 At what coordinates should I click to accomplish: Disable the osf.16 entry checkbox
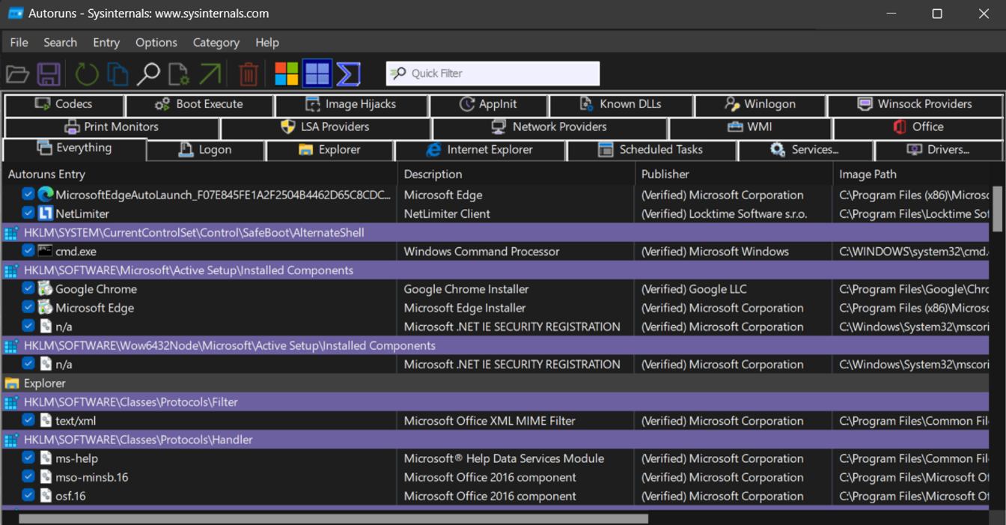[28, 495]
